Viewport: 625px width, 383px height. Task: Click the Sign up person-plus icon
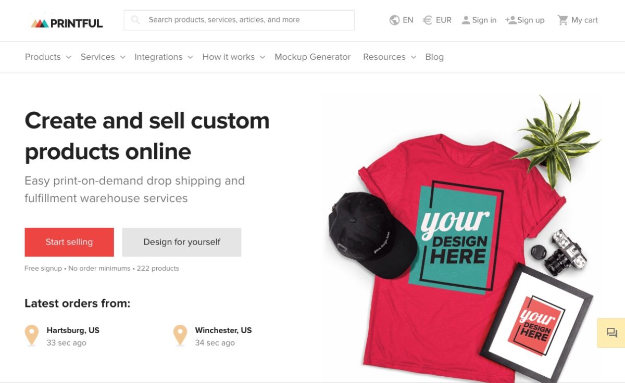[510, 20]
